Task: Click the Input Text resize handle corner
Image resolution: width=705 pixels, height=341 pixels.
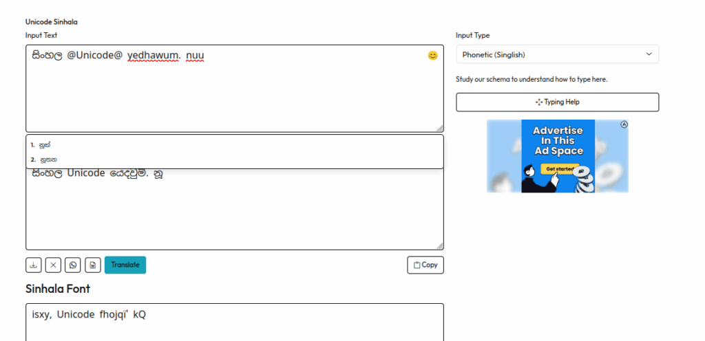Action: click(x=440, y=129)
